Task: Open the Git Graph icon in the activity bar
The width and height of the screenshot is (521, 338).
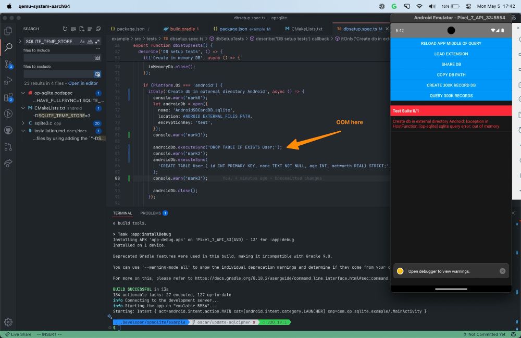Action: coord(8,114)
